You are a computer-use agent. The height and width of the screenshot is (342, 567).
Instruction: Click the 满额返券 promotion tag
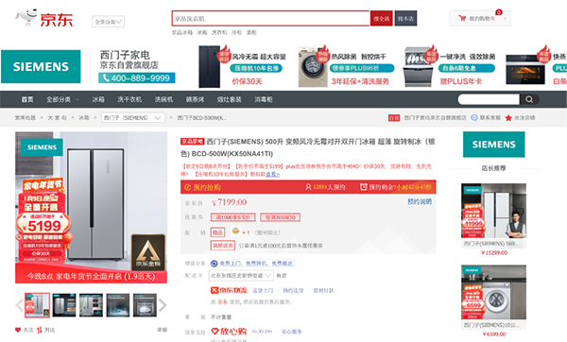point(223,246)
